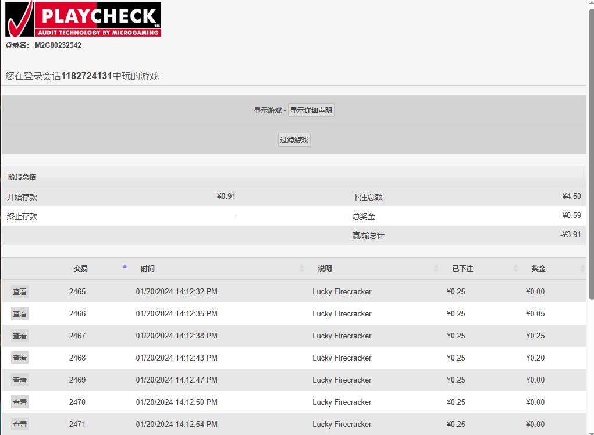The height and width of the screenshot is (435, 594).
Task: Click the vertical scrollbar thumb
Action: [x=590, y=154]
